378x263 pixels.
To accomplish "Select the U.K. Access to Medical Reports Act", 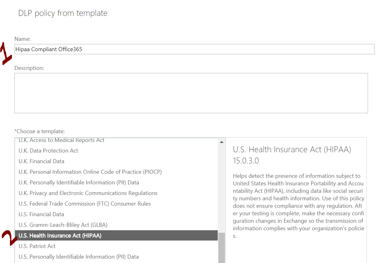I will pos(61,140).
